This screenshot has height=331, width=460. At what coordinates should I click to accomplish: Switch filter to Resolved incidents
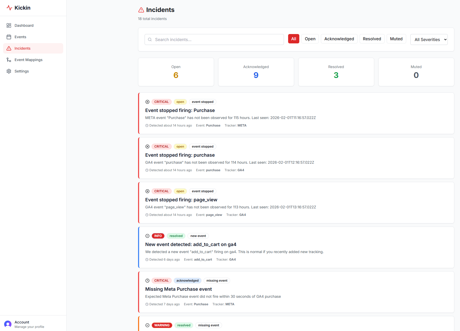[x=372, y=39]
